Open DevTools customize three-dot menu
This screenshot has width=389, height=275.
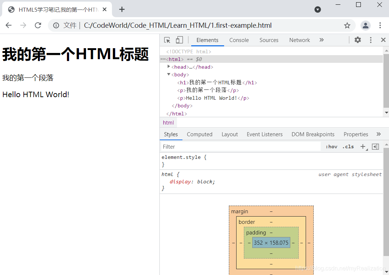(x=371, y=40)
